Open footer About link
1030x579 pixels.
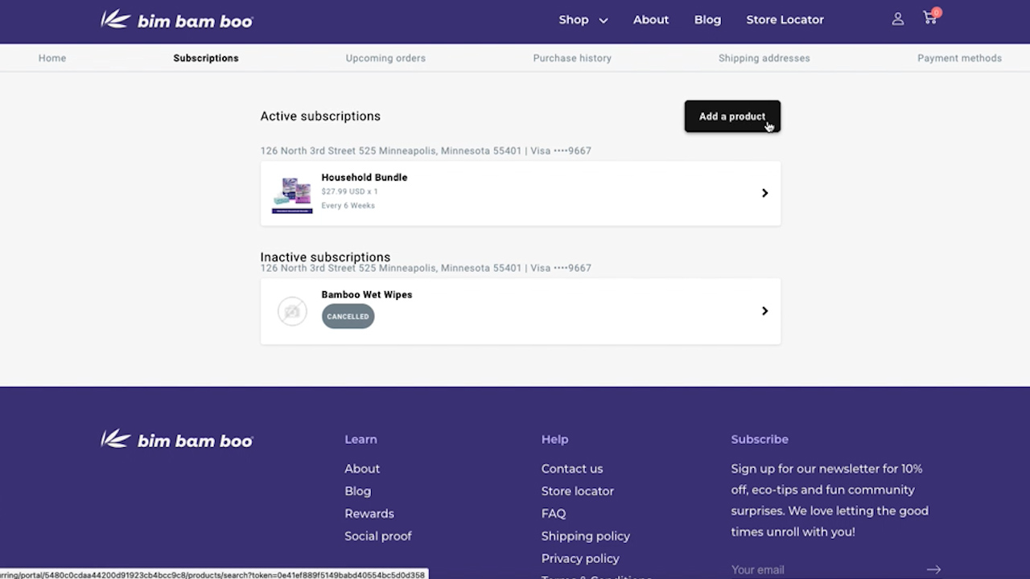[362, 469]
